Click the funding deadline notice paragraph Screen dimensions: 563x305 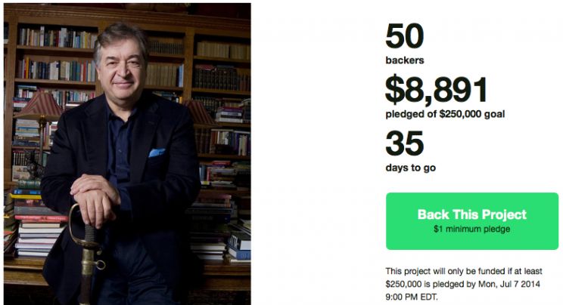(x=464, y=284)
